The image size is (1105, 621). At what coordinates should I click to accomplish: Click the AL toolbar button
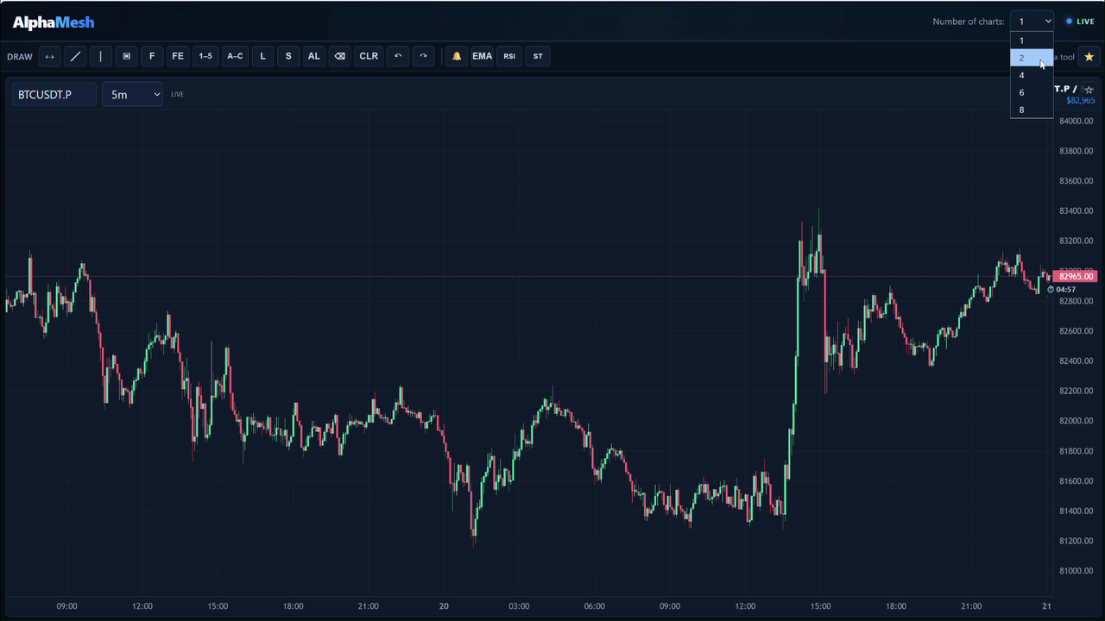[314, 56]
